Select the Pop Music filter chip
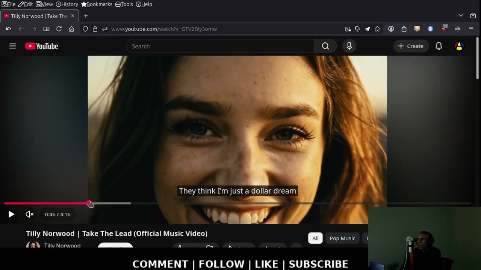Viewport: 481px width, 270px height. click(x=342, y=238)
